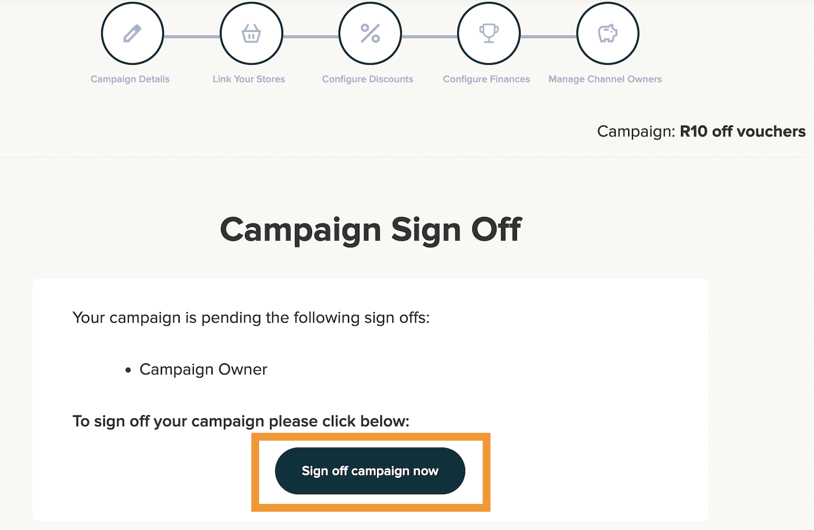Click Sign off campaign now
The height and width of the screenshot is (530, 814).
pyautogui.click(x=369, y=471)
